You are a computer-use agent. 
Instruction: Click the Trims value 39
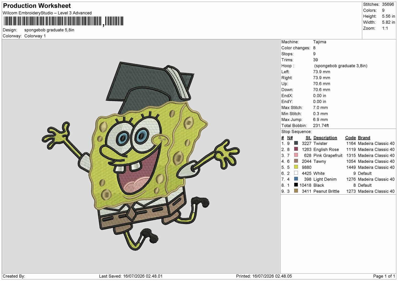(x=315, y=60)
